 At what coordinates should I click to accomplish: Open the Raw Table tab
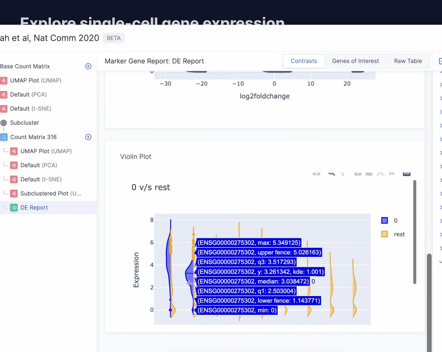(x=408, y=61)
